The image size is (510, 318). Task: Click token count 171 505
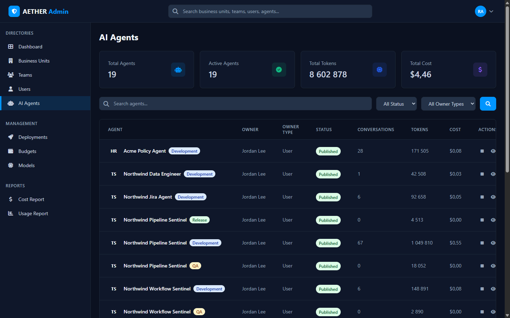click(x=420, y=151)
